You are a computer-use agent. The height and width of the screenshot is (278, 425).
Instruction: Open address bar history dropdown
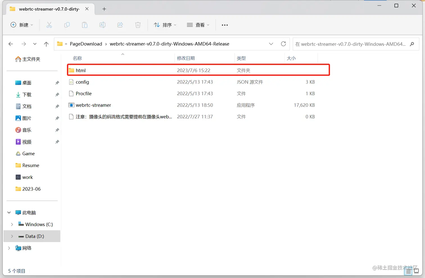(x=271, y=44)
